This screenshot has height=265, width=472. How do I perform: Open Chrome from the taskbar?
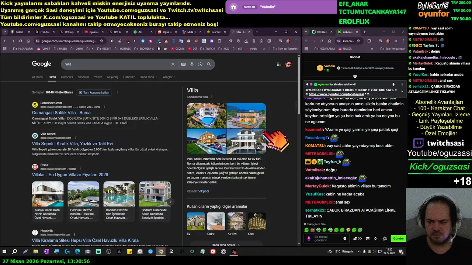point(161,252)
